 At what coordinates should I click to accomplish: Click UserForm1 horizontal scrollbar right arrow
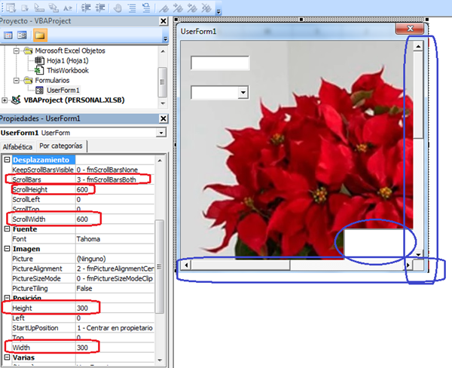point(408,265)
